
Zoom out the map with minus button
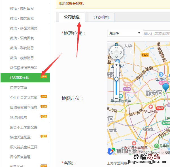click(x=116, y=98)
